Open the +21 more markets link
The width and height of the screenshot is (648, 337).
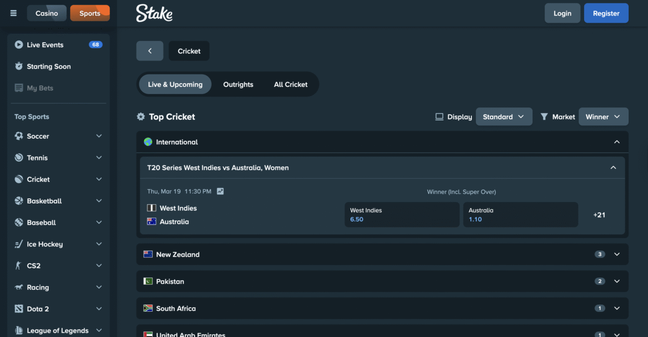(599, 214)
